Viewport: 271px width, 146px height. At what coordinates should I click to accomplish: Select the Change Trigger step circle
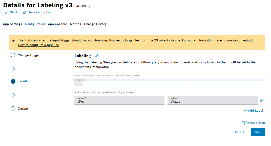click(x=13, y=55)
